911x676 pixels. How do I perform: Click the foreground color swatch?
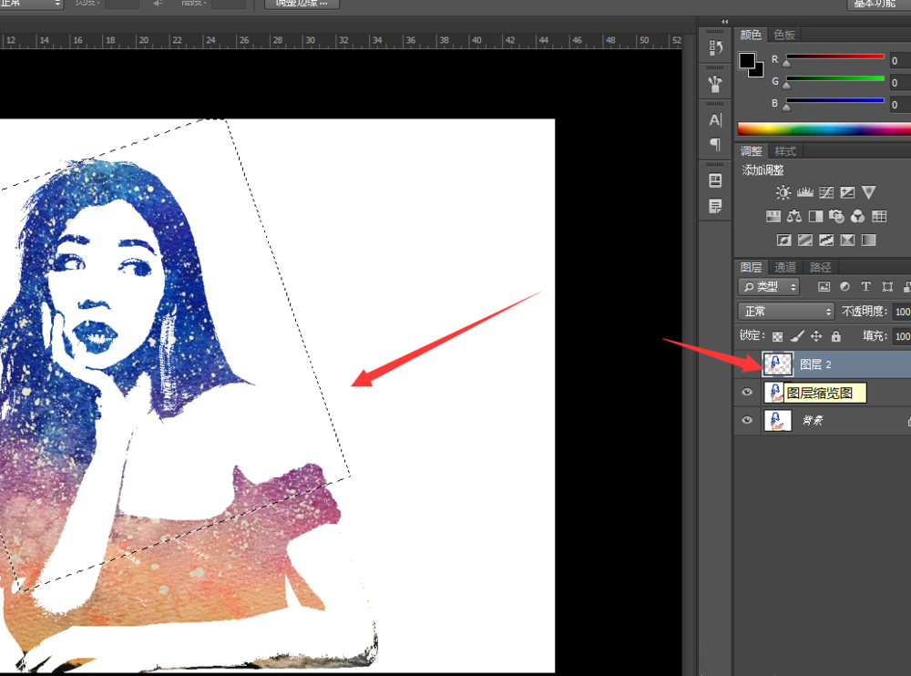747,61
